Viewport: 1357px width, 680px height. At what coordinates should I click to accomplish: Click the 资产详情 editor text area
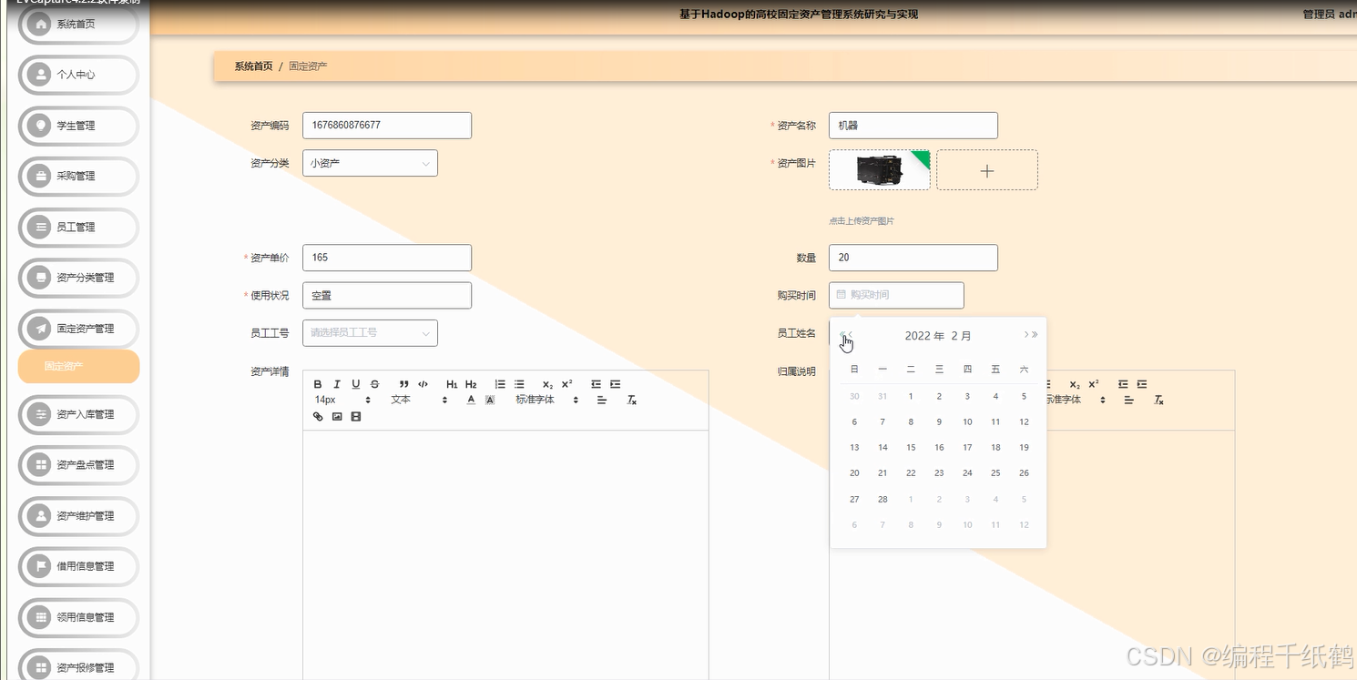click(505, 554)
